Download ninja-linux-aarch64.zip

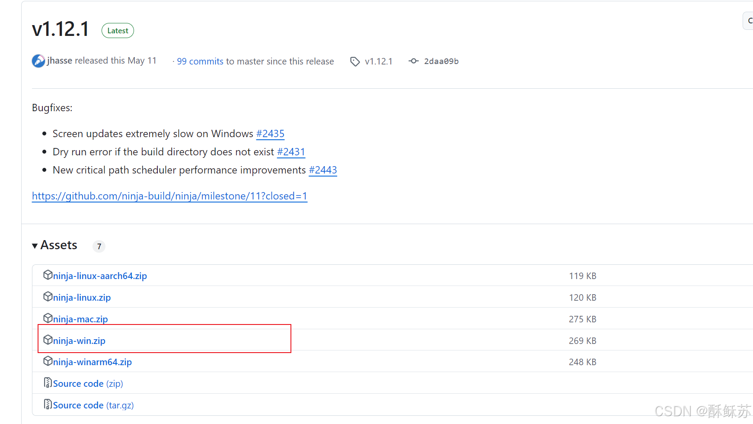100,276
